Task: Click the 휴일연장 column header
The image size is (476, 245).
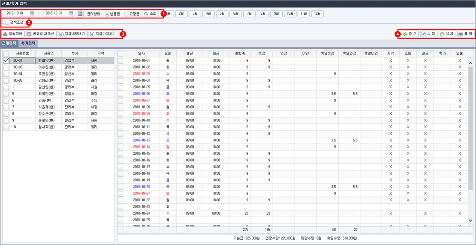Action: click(349, 53)
